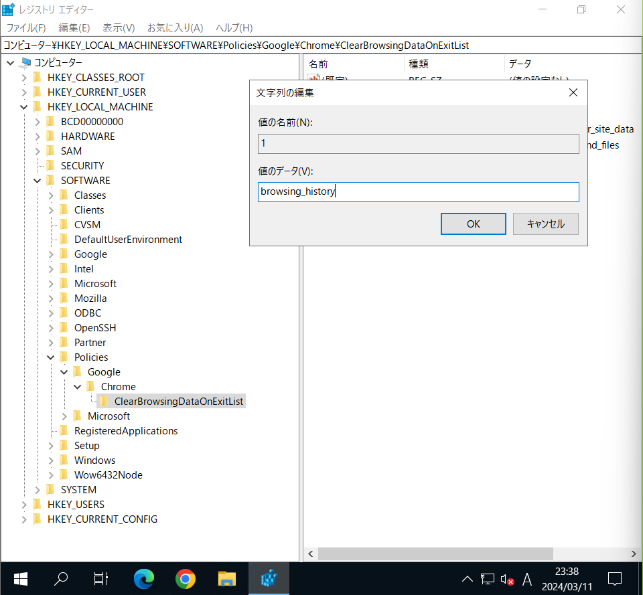
Task: Open the View menu (表示)
Action: 119,28
